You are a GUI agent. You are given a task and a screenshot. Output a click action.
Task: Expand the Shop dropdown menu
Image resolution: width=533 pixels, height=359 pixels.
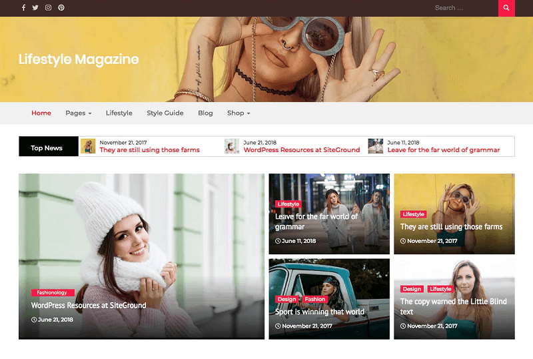point(239,113)
